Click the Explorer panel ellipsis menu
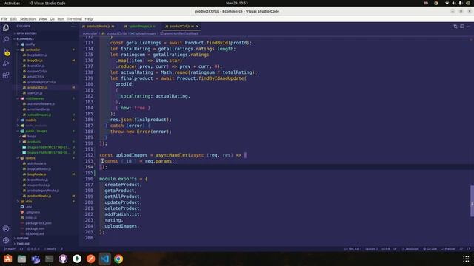474x266 pixels. pos(73,27)
